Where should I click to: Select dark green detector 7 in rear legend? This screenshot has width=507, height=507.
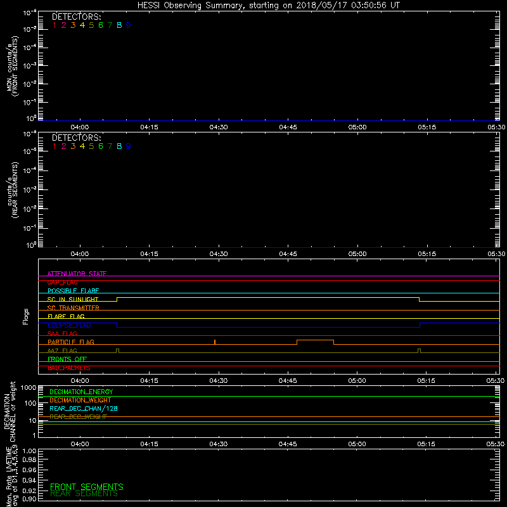point(110,146)
